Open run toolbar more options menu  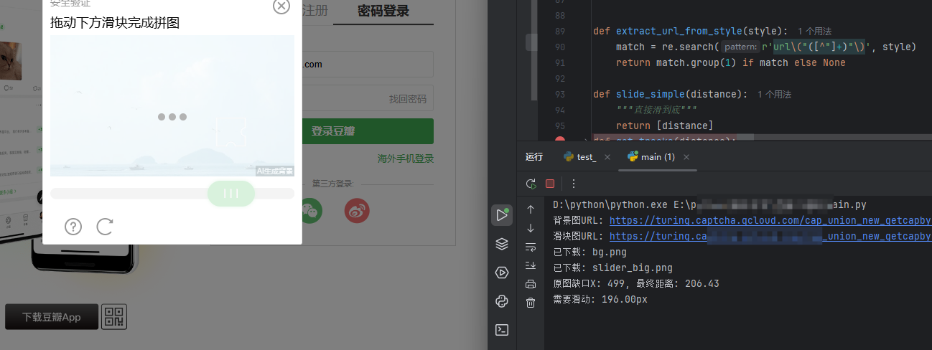point(573,184)
